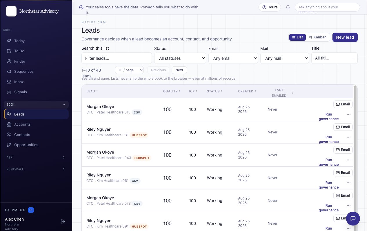Image resolution: width=371 pixels, height=231 pixels.
Task: Click the notification bell icon
Action: 288,7
